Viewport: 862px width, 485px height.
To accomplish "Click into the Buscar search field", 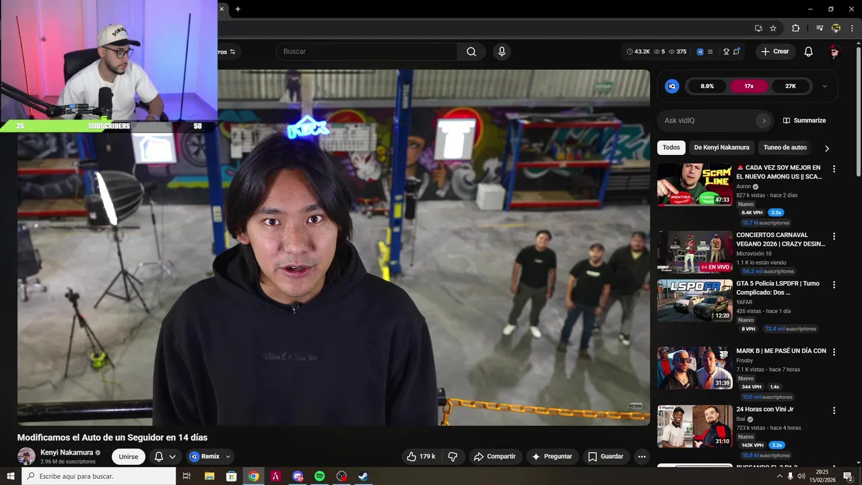I will point(367,52).
